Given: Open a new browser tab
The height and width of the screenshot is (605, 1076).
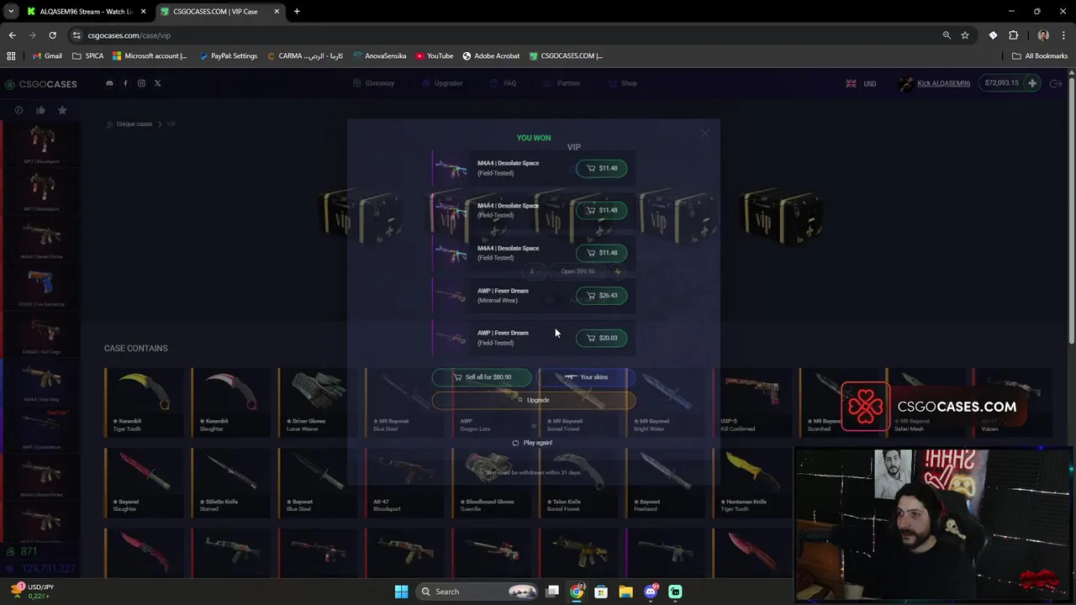Looking at the screenshot, I should pos(297,12).
